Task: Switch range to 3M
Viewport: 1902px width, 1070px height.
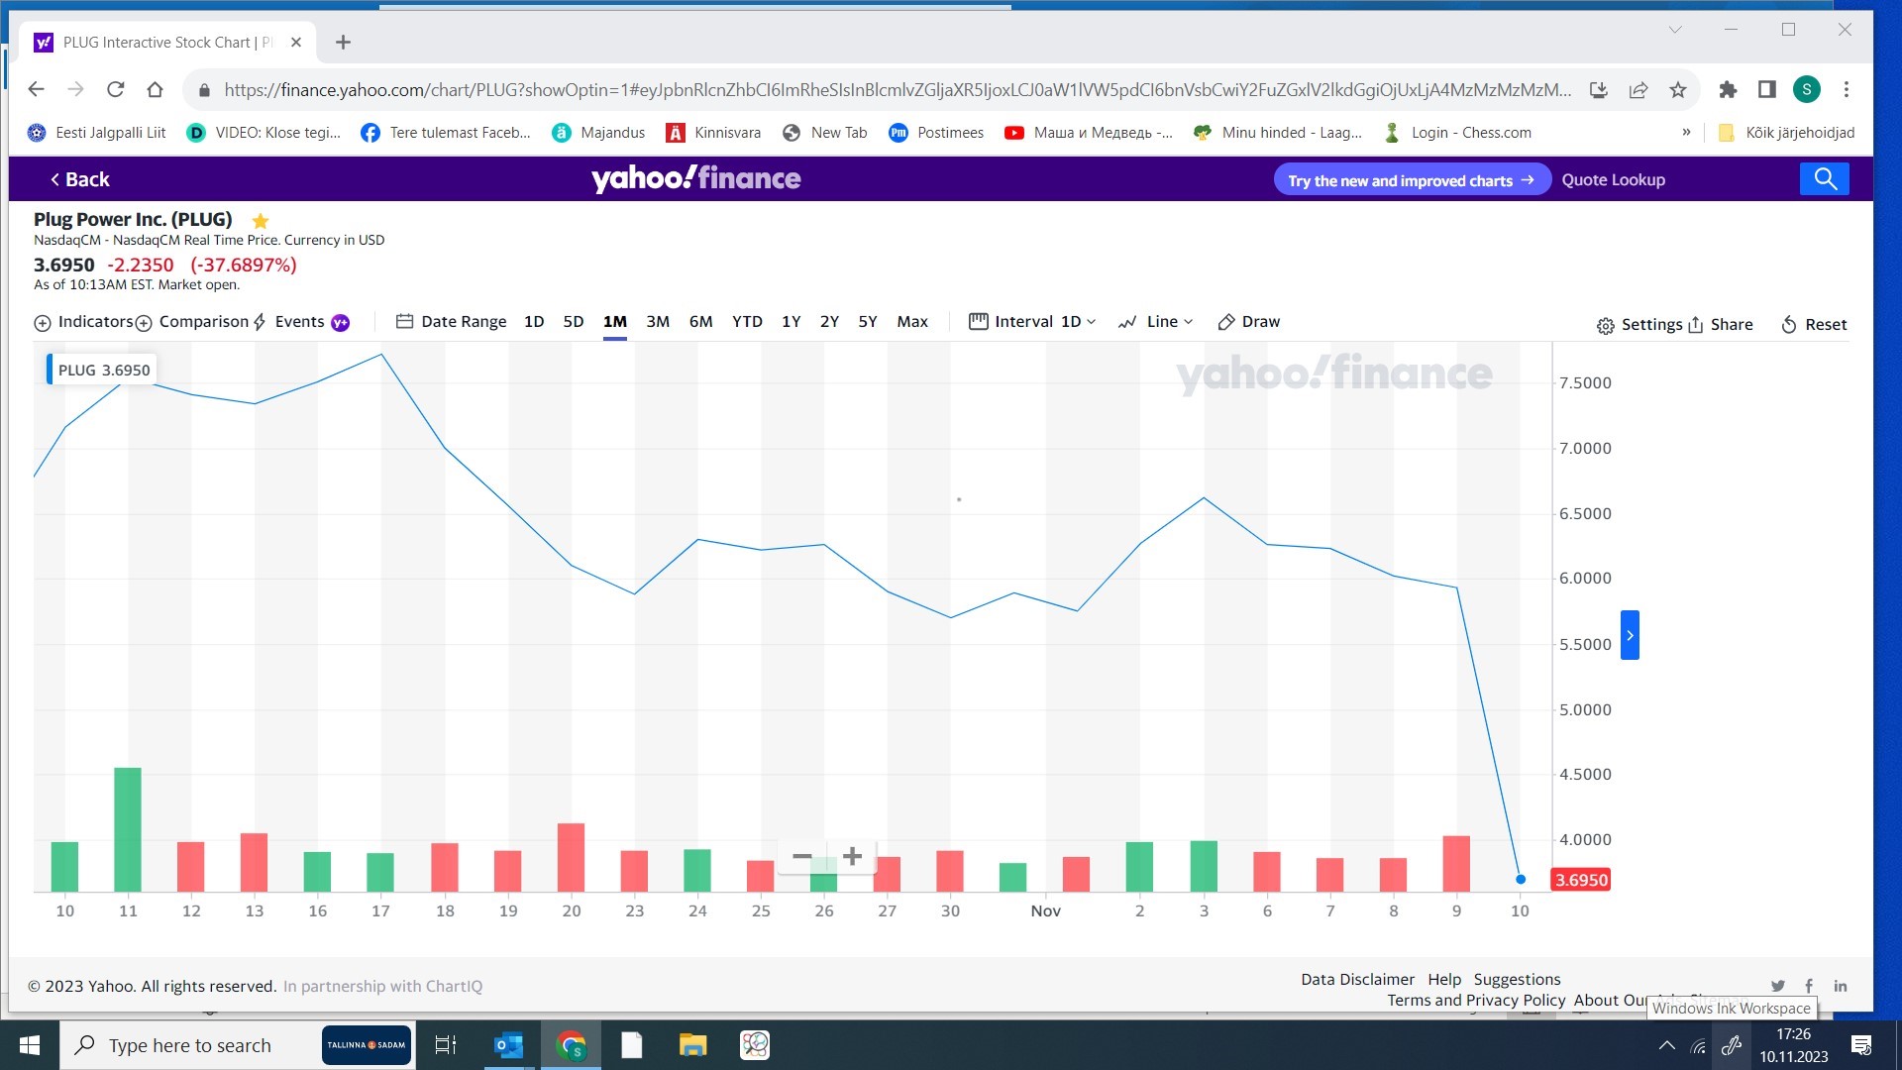Action: click(658, 322)
